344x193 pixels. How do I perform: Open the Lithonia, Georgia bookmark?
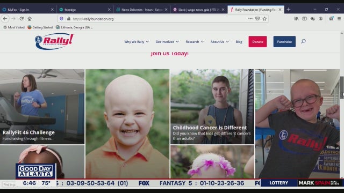coord(74,27)
